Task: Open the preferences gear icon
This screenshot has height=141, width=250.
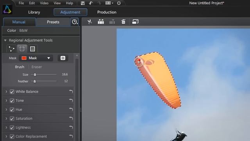Action: pos(119,3)
